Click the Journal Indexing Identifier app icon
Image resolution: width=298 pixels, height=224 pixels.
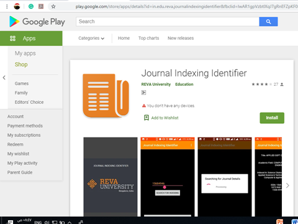(106, 96)
